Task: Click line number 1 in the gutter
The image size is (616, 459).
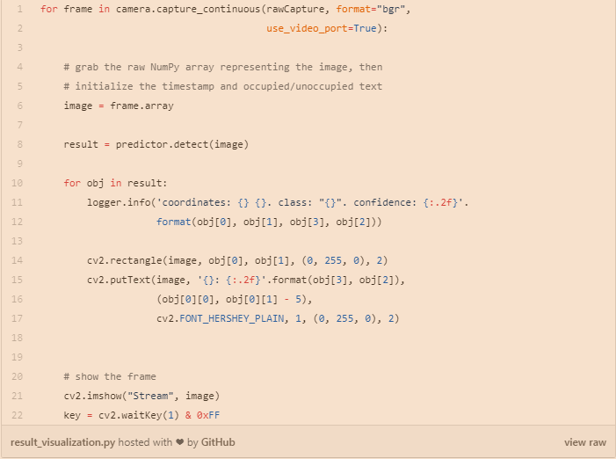Action: pos(19,9)
